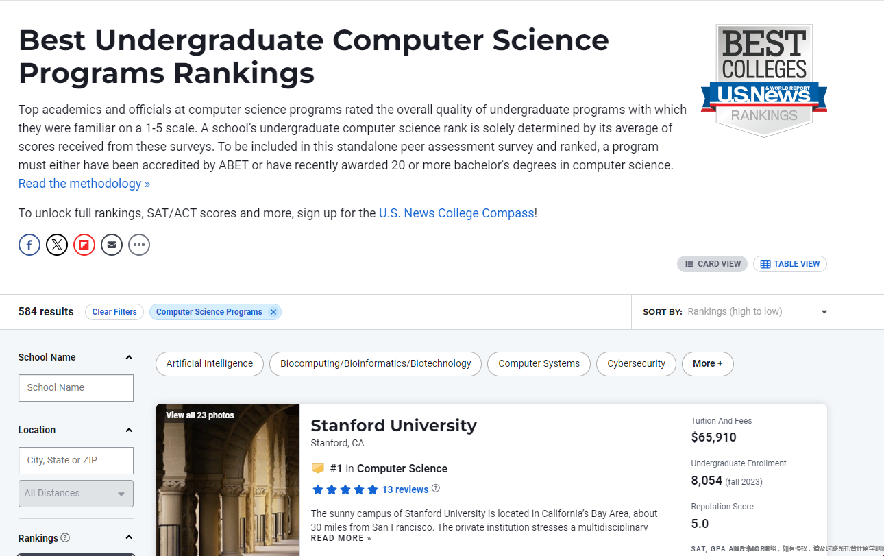The width and height of the screenshot is (884, 556).
Task: Switch to Table View
Action: [789, 264]
